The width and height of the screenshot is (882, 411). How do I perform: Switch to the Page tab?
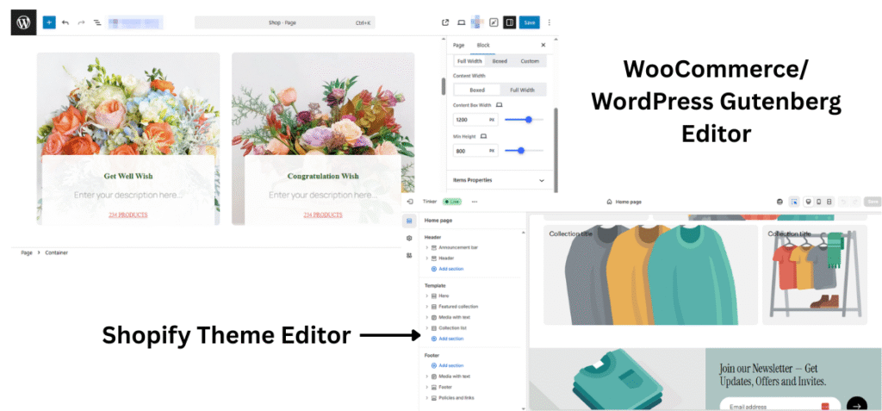(x=458, y=45)
